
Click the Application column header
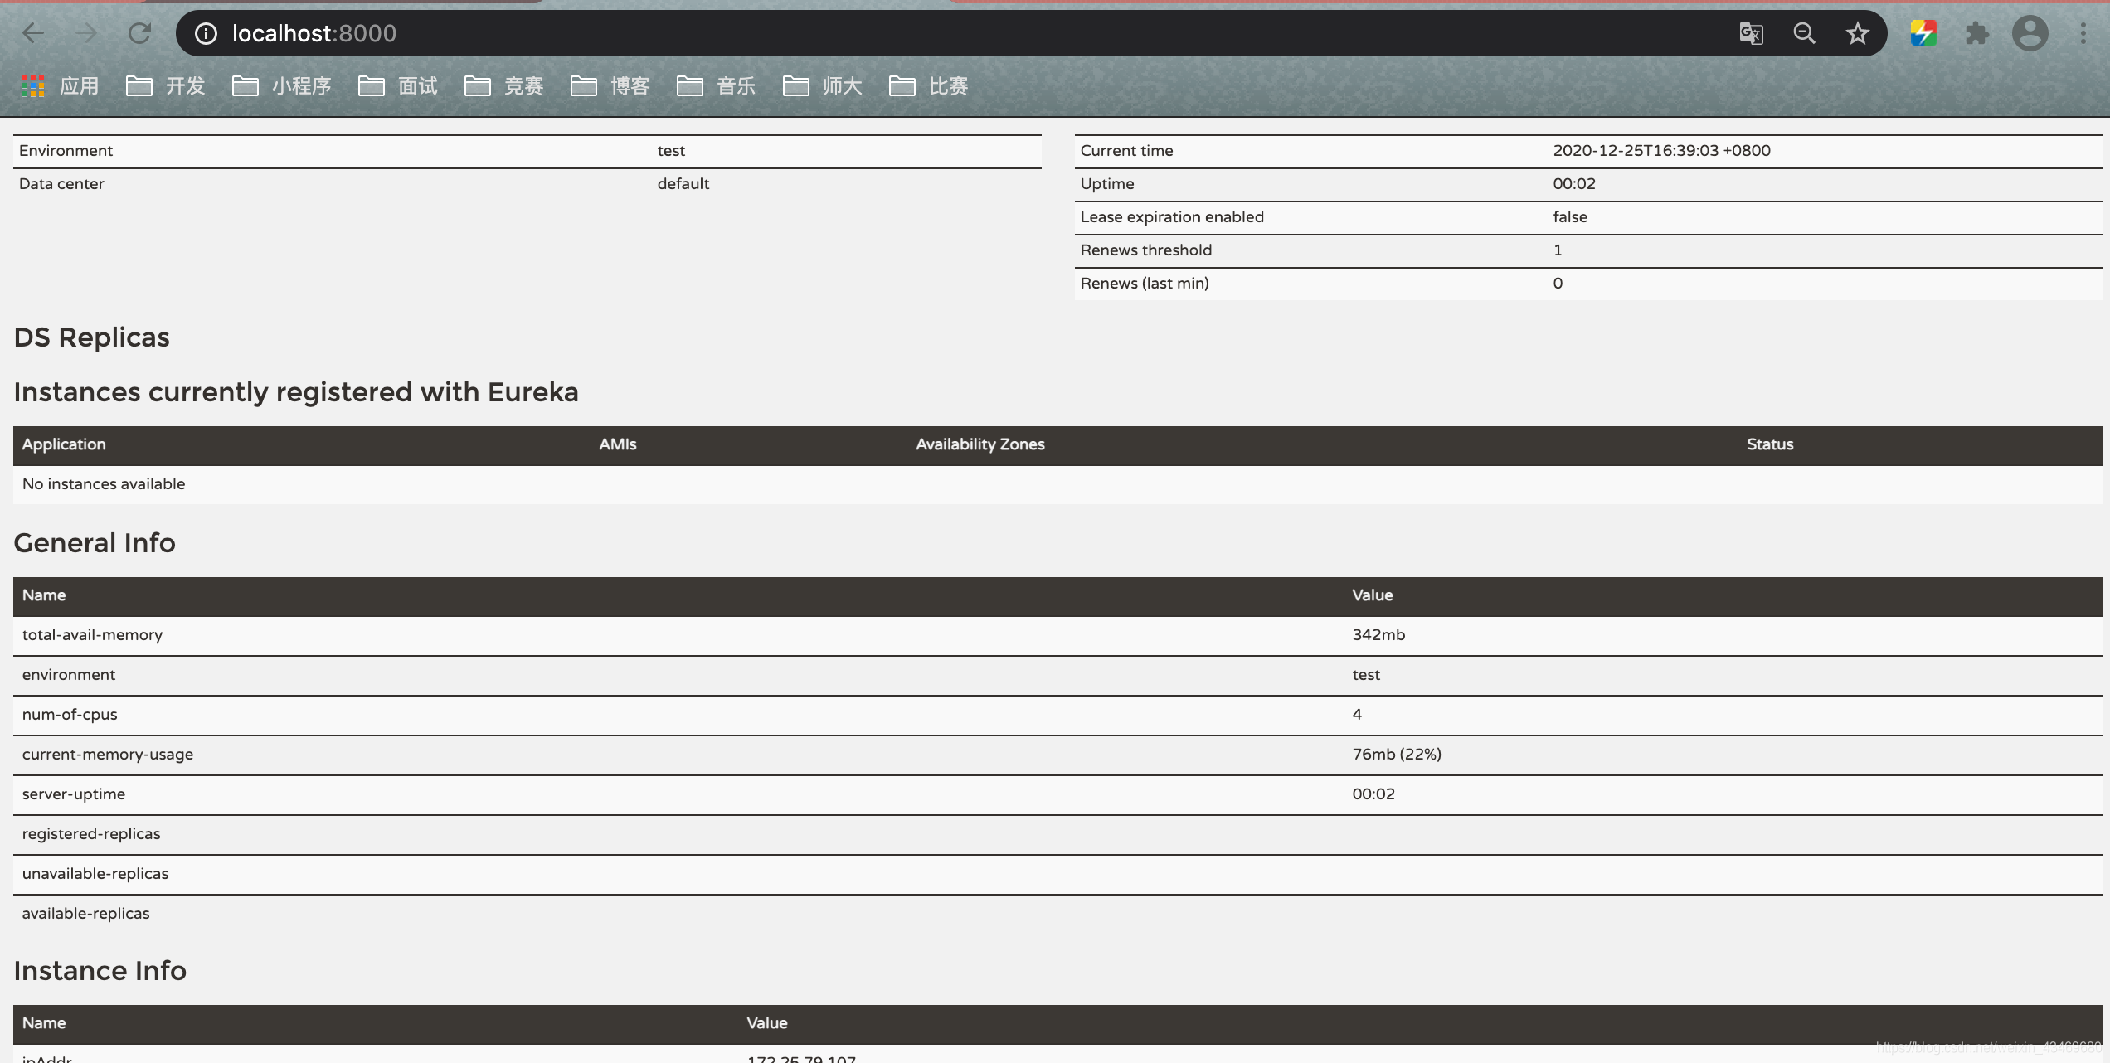(x=64, y=444)
